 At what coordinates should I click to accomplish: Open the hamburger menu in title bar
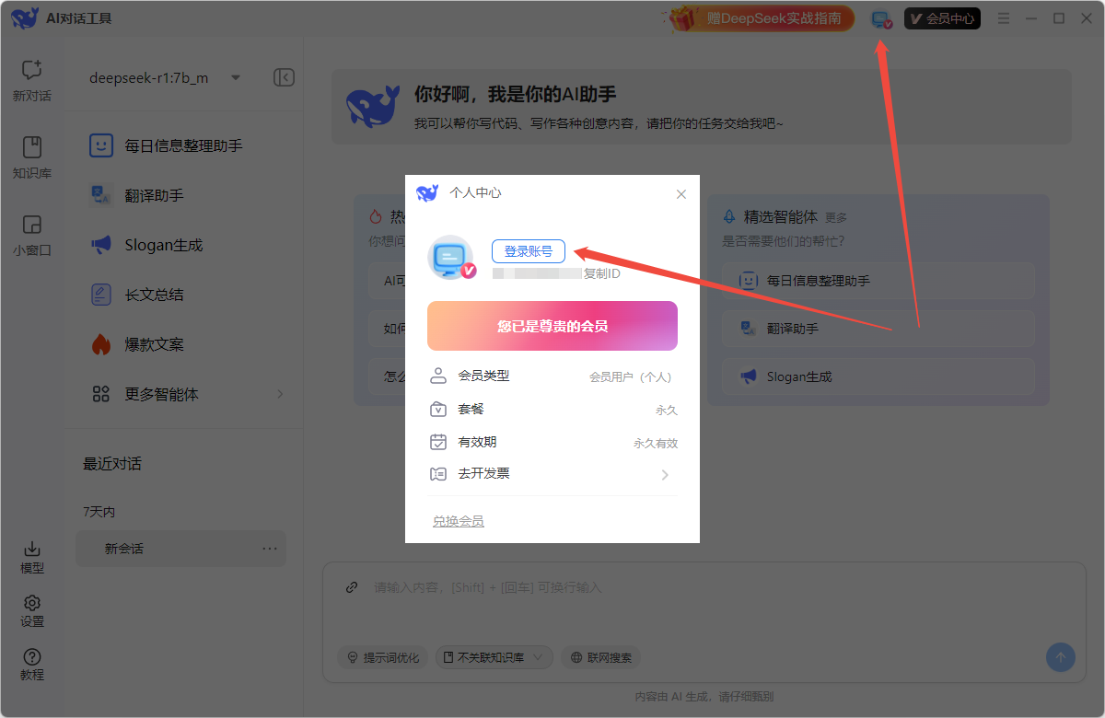pos(1004,18)
